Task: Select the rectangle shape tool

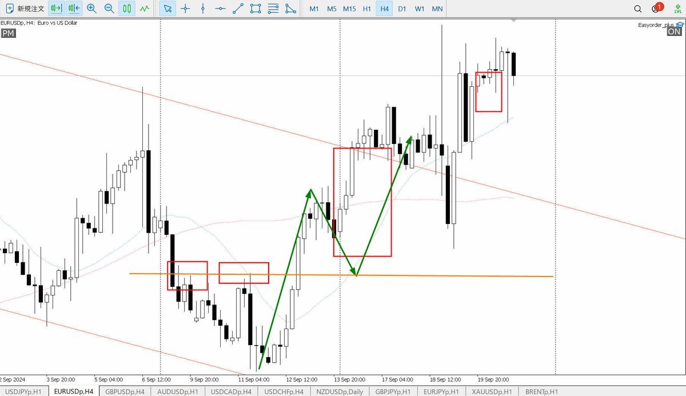Action: (256, 9)
